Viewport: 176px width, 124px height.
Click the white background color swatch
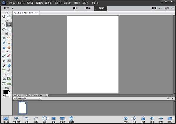point(9,95)
